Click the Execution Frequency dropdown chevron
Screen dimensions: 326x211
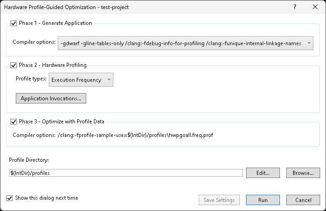tap(109, 80)
